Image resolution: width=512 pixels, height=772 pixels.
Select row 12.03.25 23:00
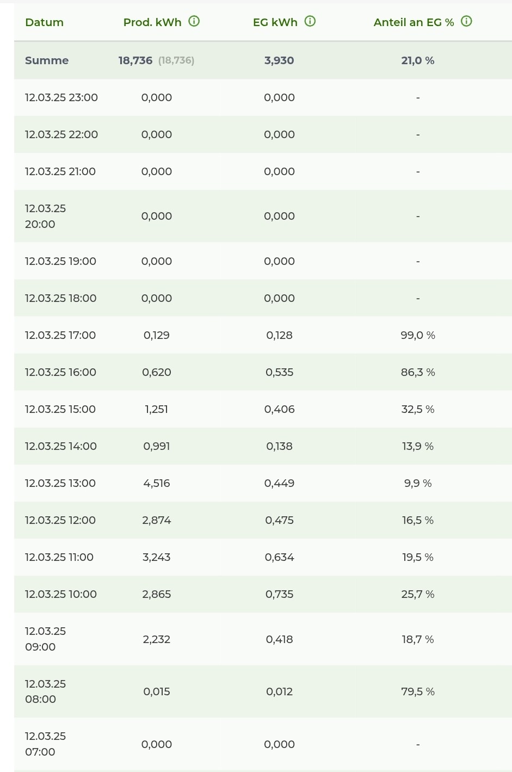[263, 97]
